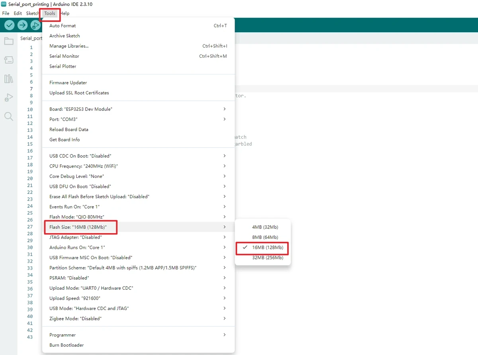Expand Upload Speed "921600" submenu
Image resolution: width=478 pixels, height=355 pixels.
coord(139,298)
